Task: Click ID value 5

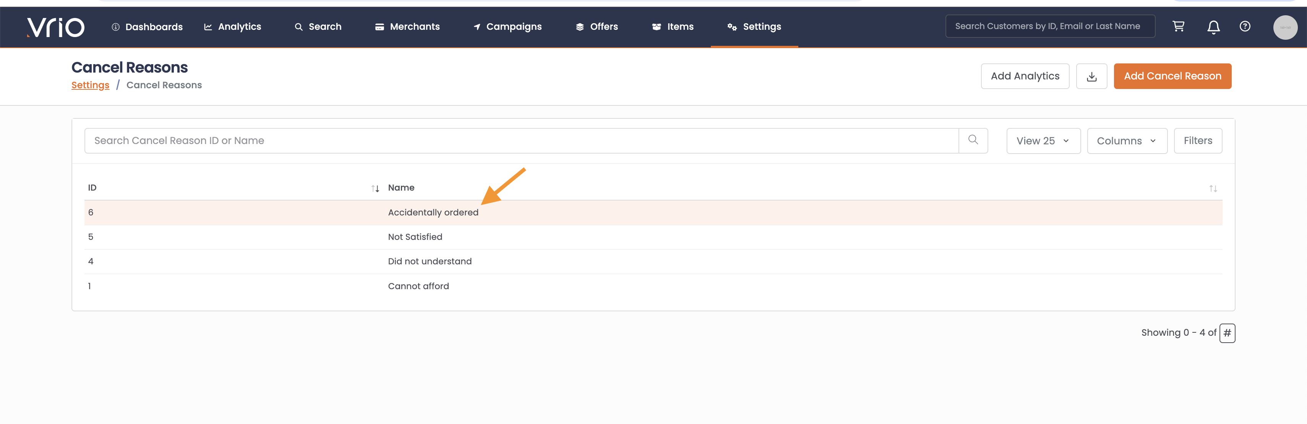Action: (91, 237)
